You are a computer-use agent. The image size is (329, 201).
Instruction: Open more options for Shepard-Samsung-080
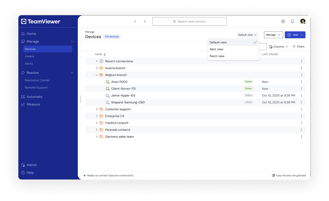(301, 102)
